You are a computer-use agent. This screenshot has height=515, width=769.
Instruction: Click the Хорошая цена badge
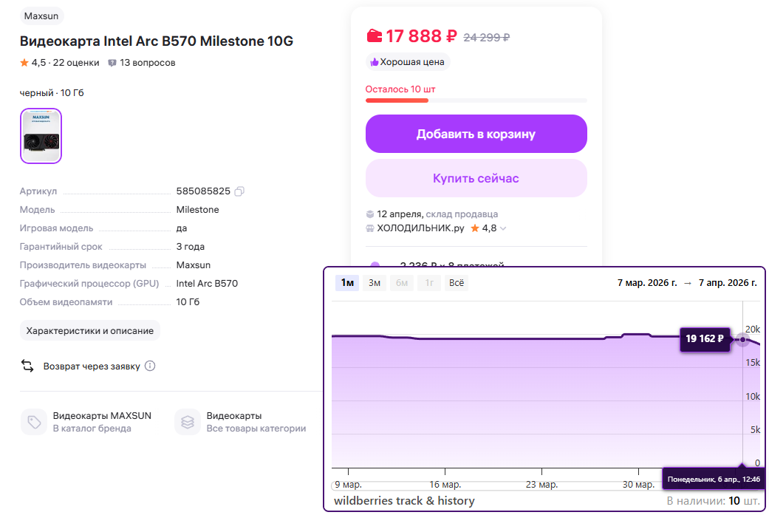408,62
